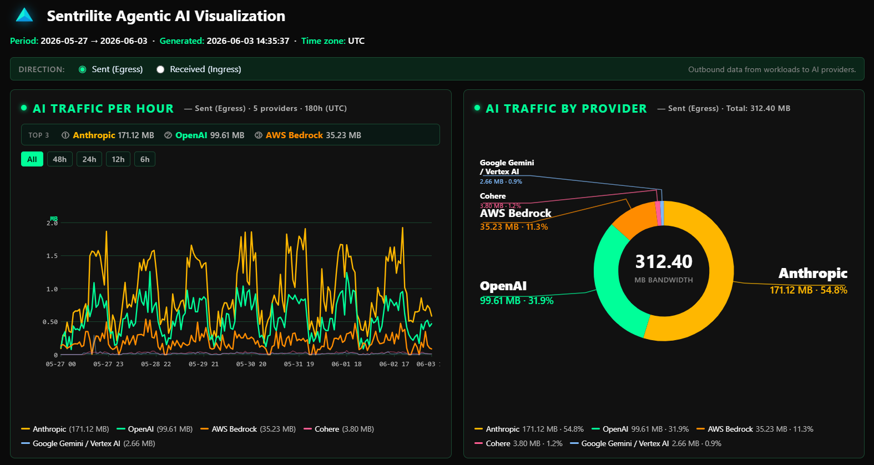
Task: Toggle Cohere 1.2% in provider chart legend
Action: pyautogui.click(x=518, y=443)
